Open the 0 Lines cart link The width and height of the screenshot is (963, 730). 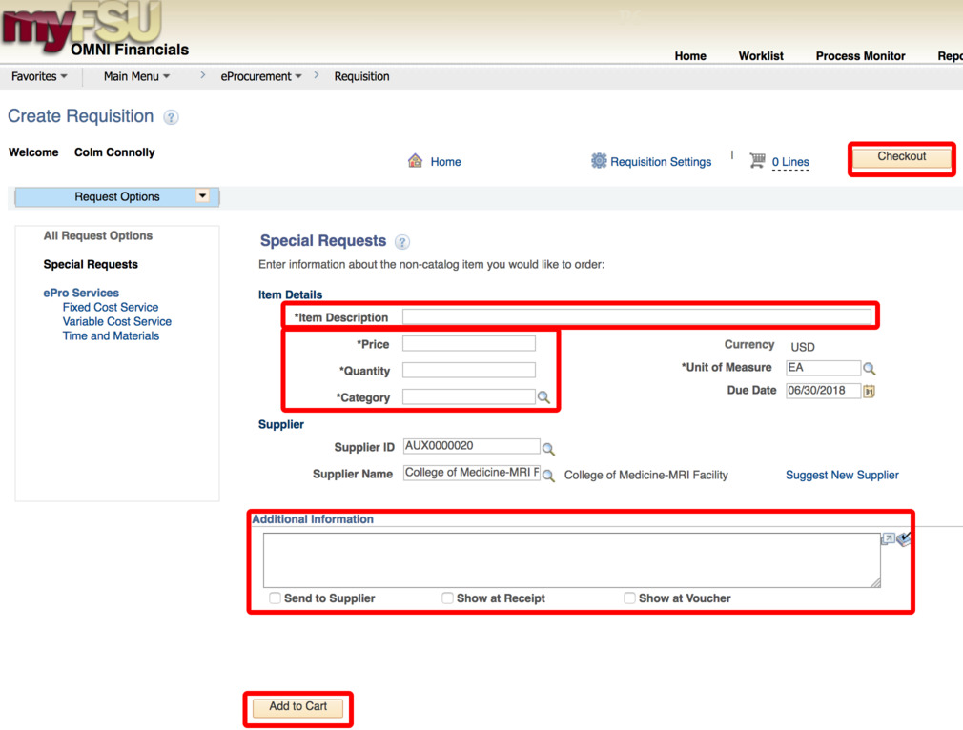(790, 162)
